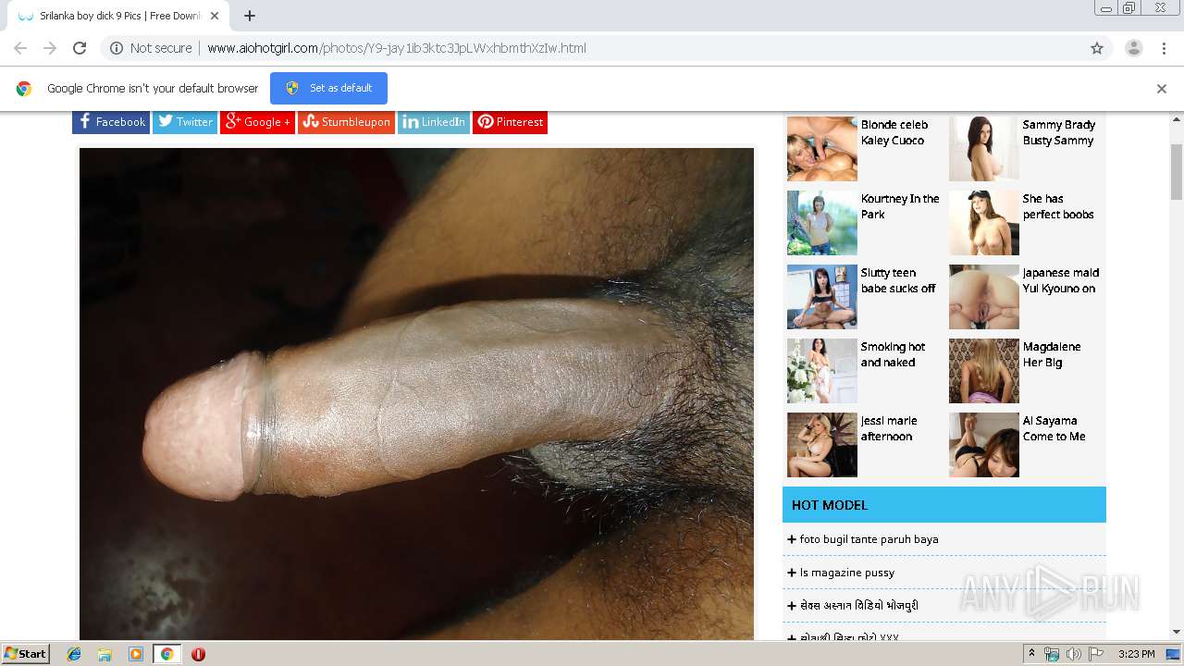This screenshot has width=1184, height=666.
Task: Click the browser forward arrow
Action: [50, 48]
